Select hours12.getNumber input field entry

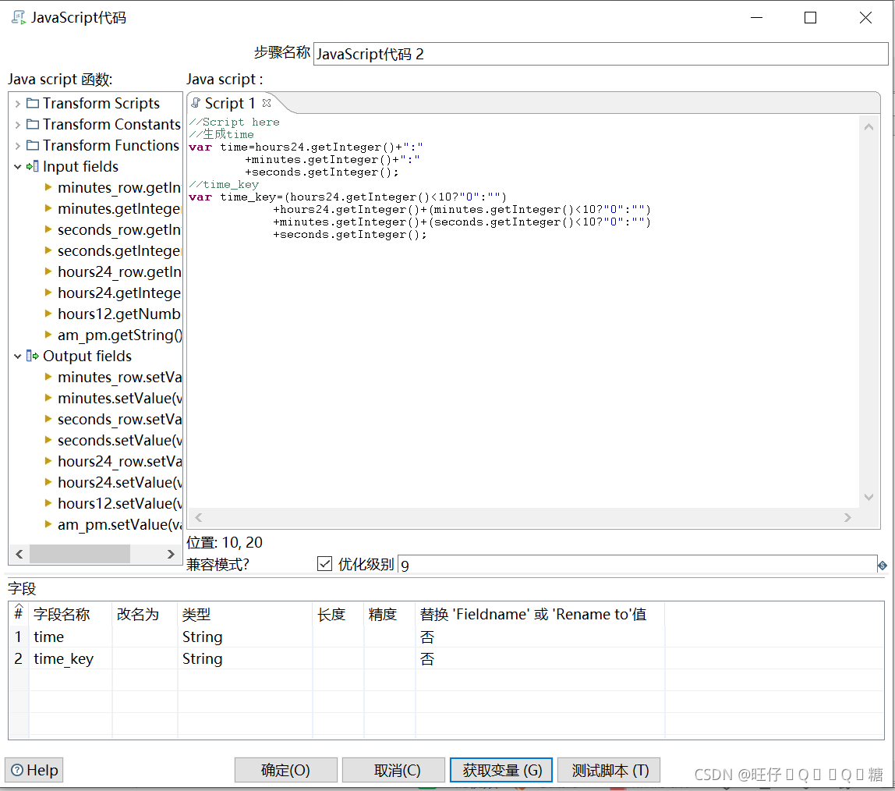(x=119, y=314)
